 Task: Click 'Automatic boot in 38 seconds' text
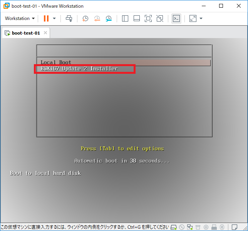click(122, 161)
